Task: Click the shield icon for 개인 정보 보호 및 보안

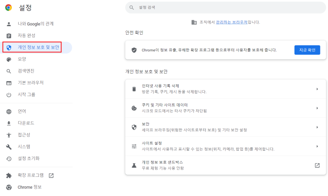Action: coord(9,48)
